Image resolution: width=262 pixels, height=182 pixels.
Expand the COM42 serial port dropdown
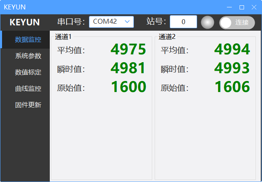[x=111, y=22]
